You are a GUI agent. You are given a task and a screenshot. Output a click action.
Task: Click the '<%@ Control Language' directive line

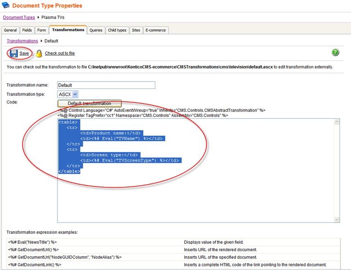162,110
